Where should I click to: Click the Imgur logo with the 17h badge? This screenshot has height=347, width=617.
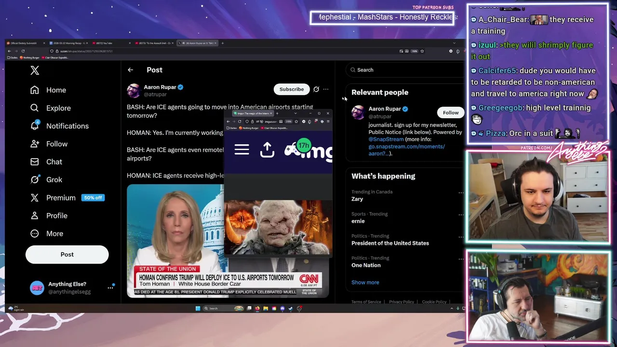point(308,151)
